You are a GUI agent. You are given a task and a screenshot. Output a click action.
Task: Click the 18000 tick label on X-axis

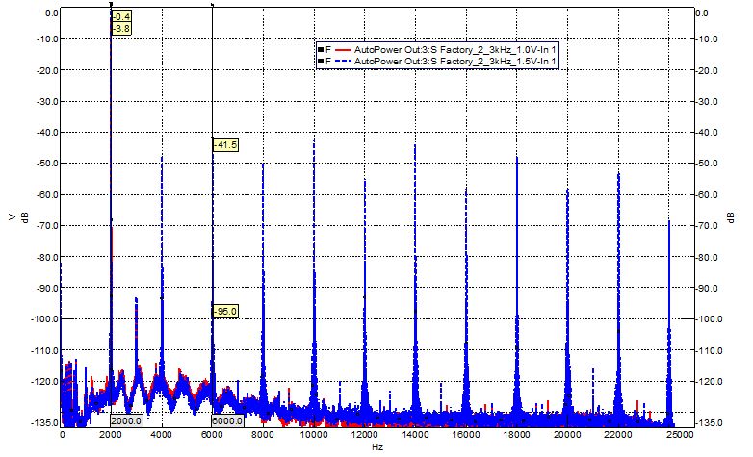517,435
